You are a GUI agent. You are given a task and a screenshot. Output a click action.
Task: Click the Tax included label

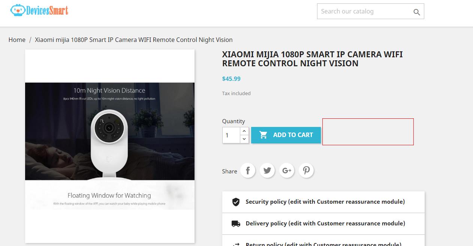(x=236, y=93)
